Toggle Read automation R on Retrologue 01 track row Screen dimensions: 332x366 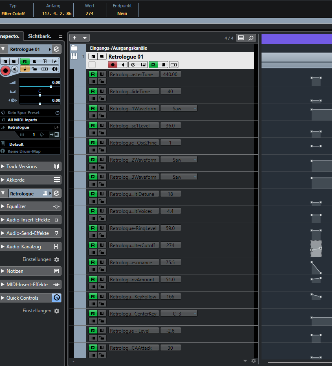[x=153, y=65]
